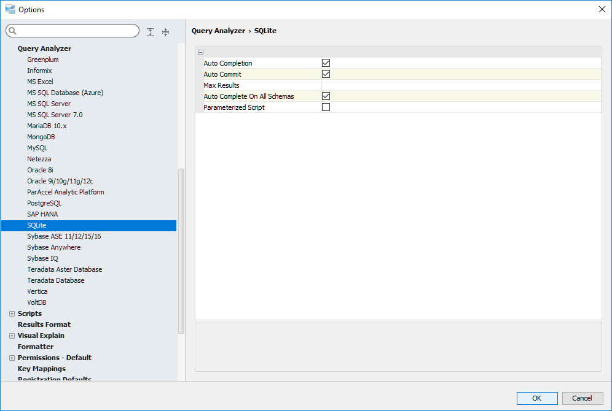612x411 pixels.
Task: Click the collapse all tree icon
Action: [x=165, y=32]
